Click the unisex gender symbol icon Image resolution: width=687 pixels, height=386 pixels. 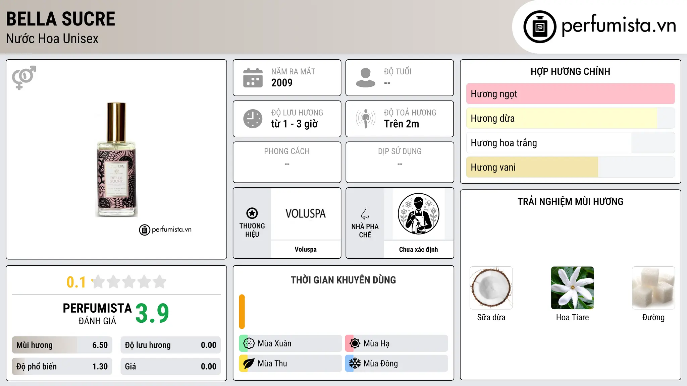[x=24, y=78]
